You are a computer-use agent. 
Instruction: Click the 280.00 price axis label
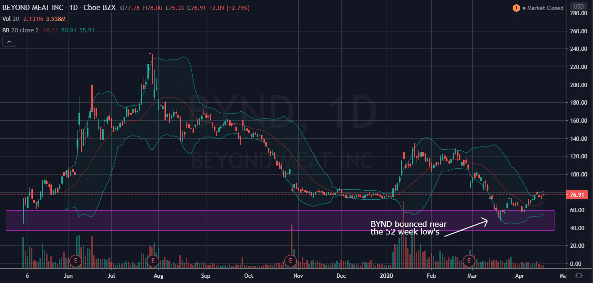coord(579,13)
